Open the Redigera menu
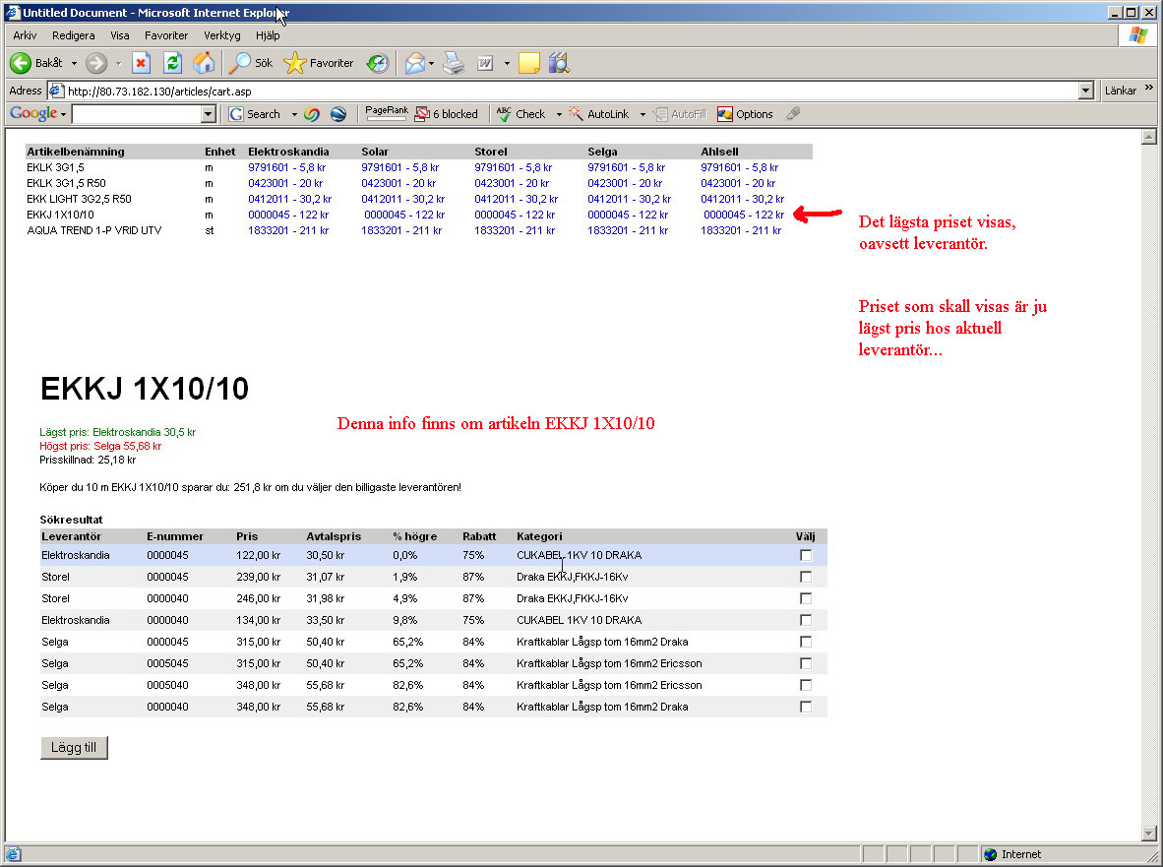1163x867 pixels. coord(74,35)
